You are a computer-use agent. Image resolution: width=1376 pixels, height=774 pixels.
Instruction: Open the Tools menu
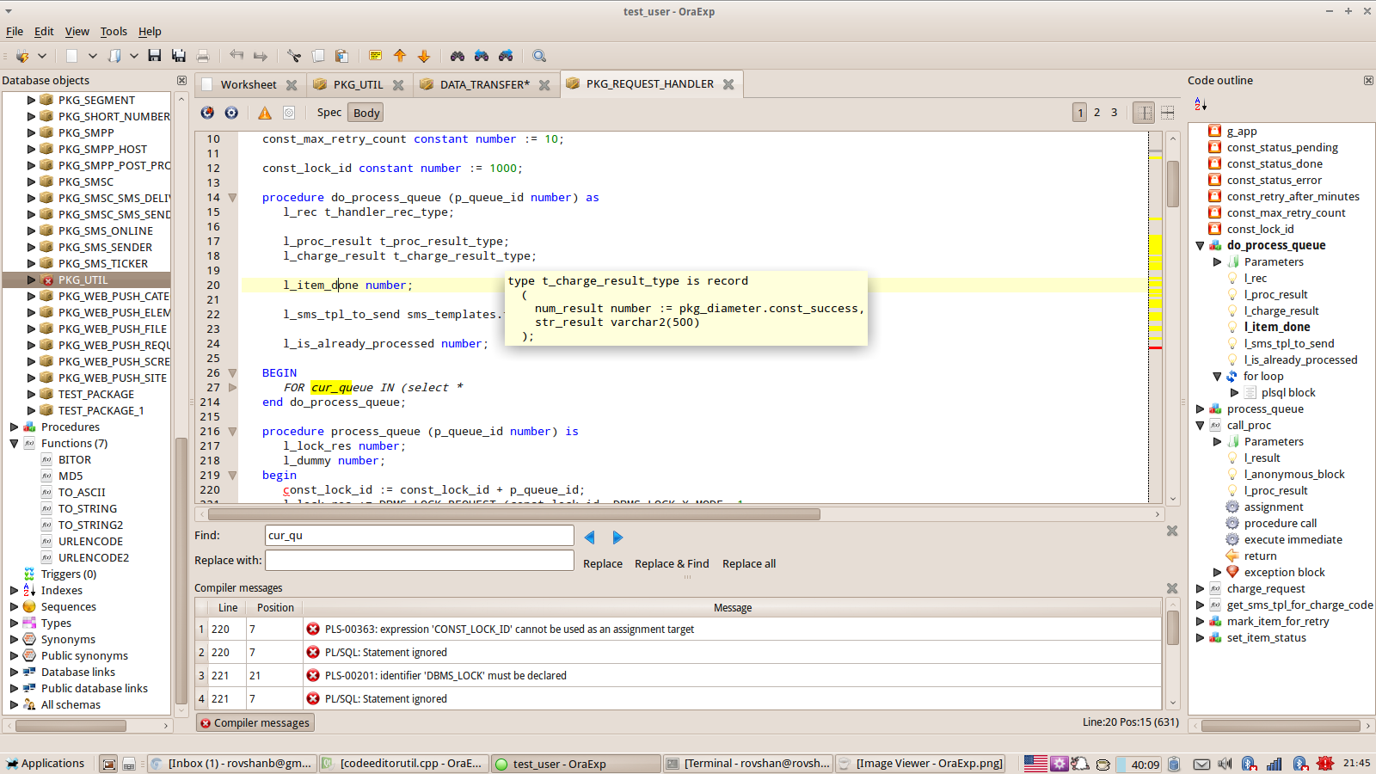click(114, 31)
